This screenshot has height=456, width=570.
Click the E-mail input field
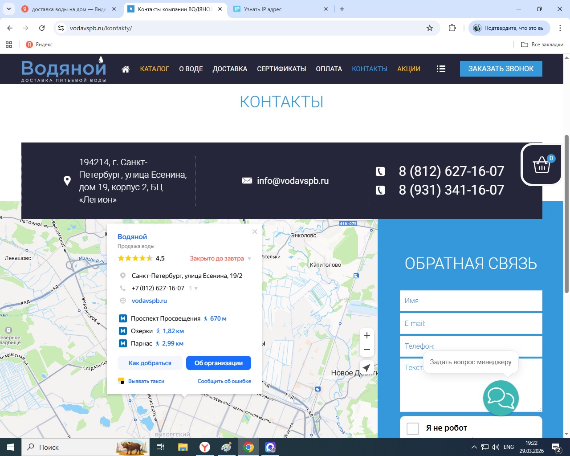point(471,323)
